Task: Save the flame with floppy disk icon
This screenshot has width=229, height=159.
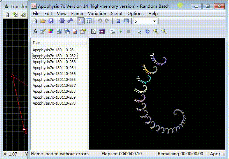Action: [x=51, y=21]
